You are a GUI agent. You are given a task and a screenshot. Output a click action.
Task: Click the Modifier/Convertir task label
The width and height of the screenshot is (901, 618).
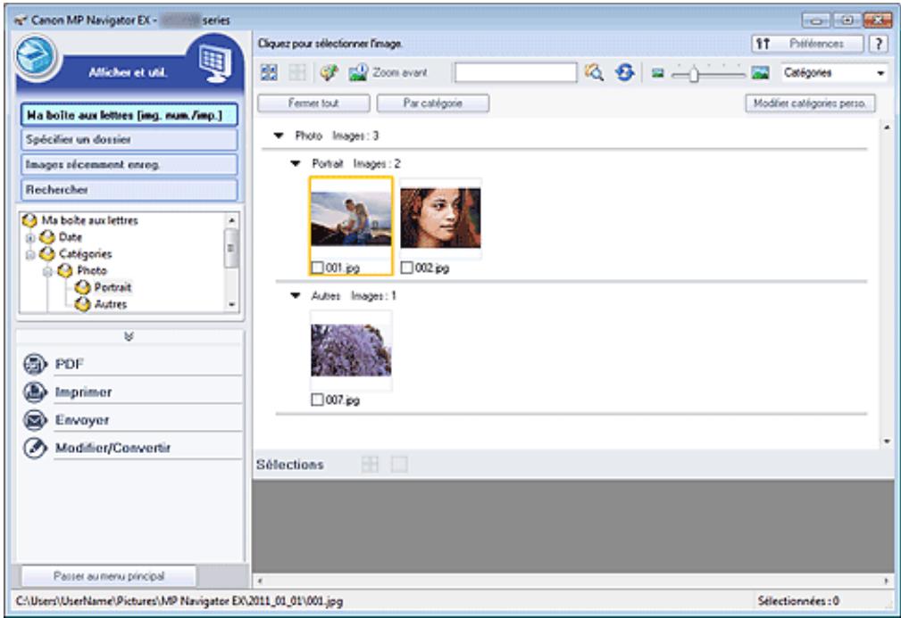click(x=113, y=448)
